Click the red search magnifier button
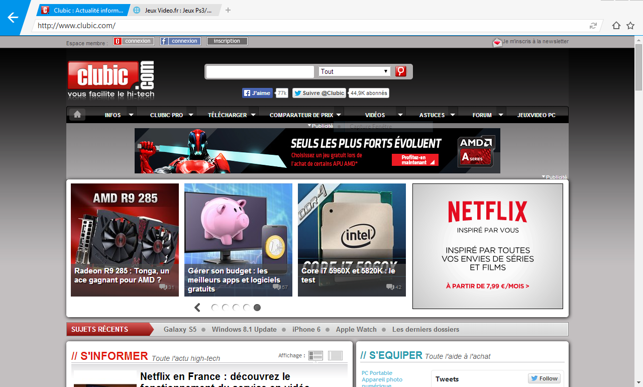The image size is (643, 387). pos(400,71)
